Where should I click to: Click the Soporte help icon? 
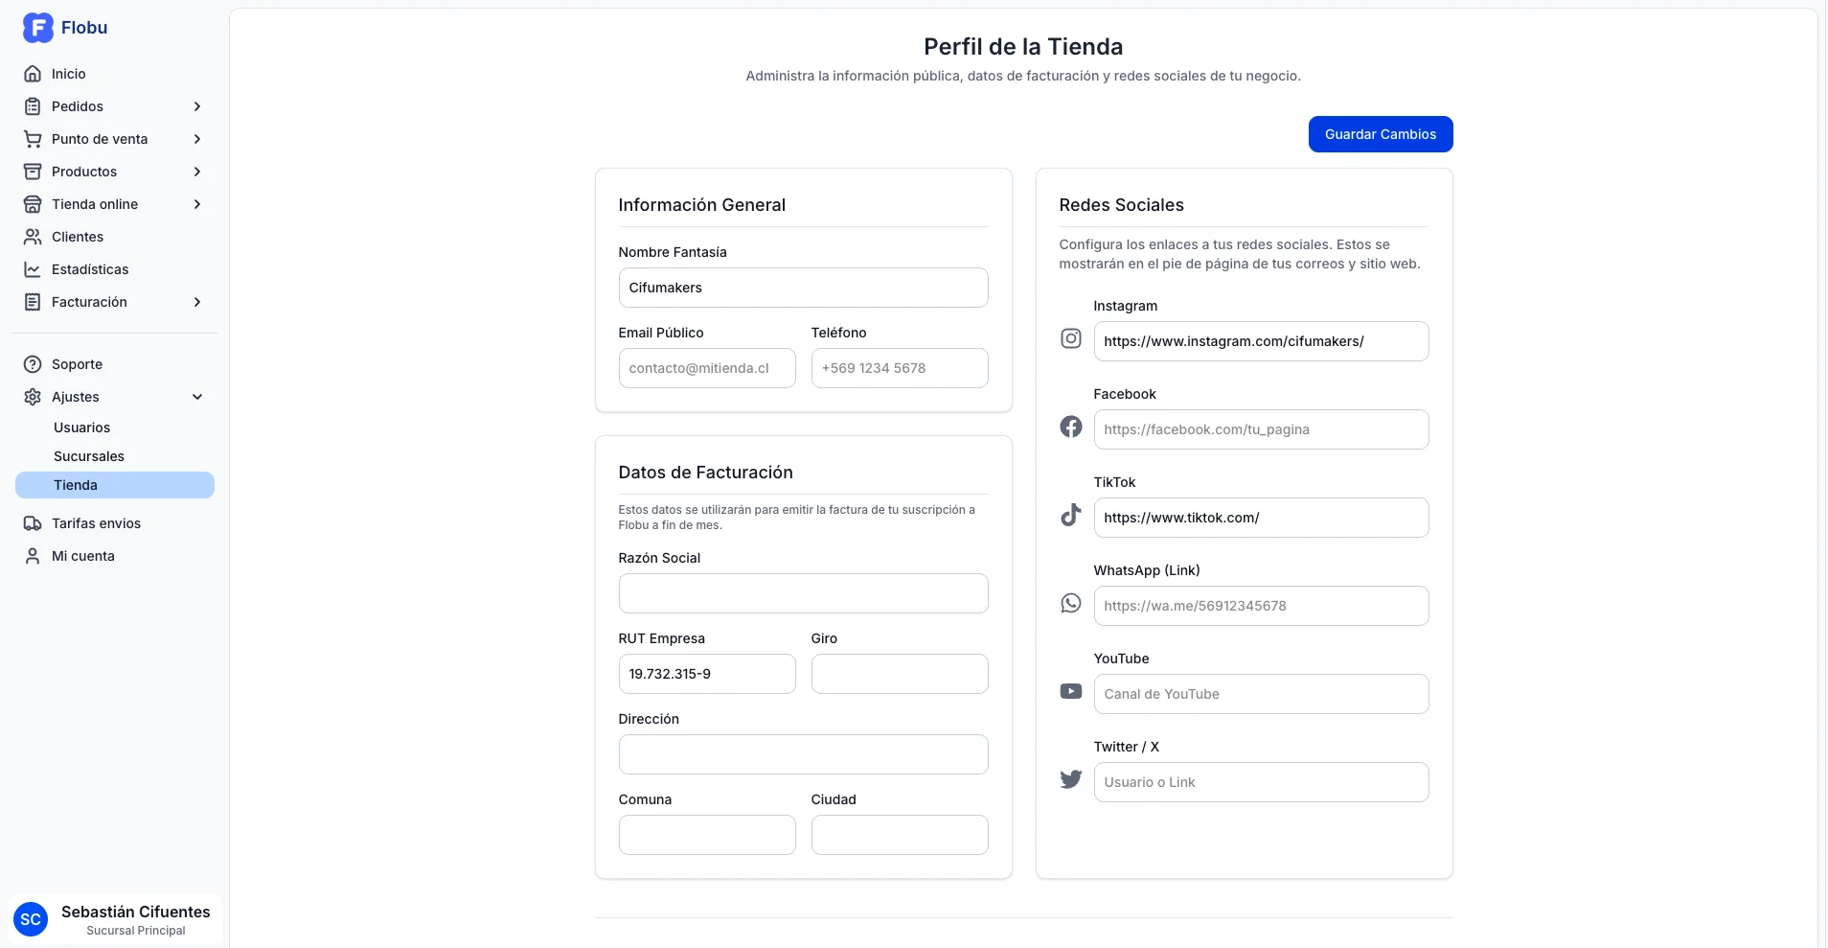point(33,364)
